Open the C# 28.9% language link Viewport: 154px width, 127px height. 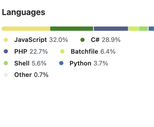[x=106, y=40]
